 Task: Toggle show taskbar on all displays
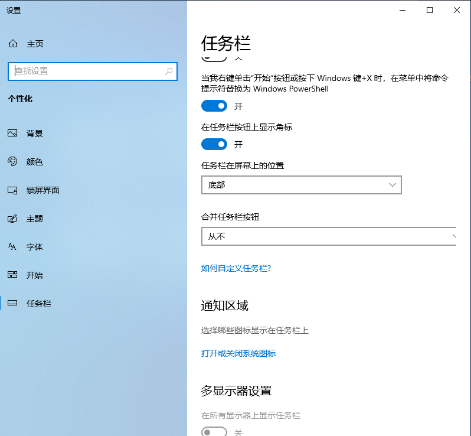214,432
